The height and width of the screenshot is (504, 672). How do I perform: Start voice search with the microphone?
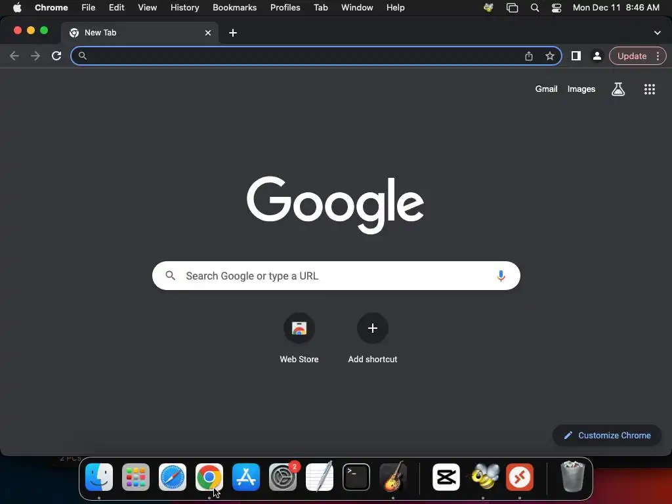(x=501, y=276)
